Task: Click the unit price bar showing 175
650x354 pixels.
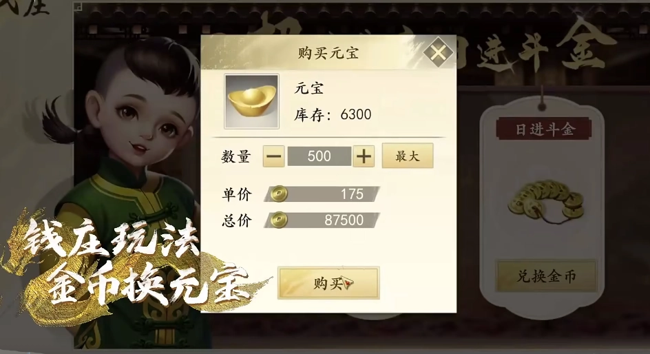Action: point(322,194)
